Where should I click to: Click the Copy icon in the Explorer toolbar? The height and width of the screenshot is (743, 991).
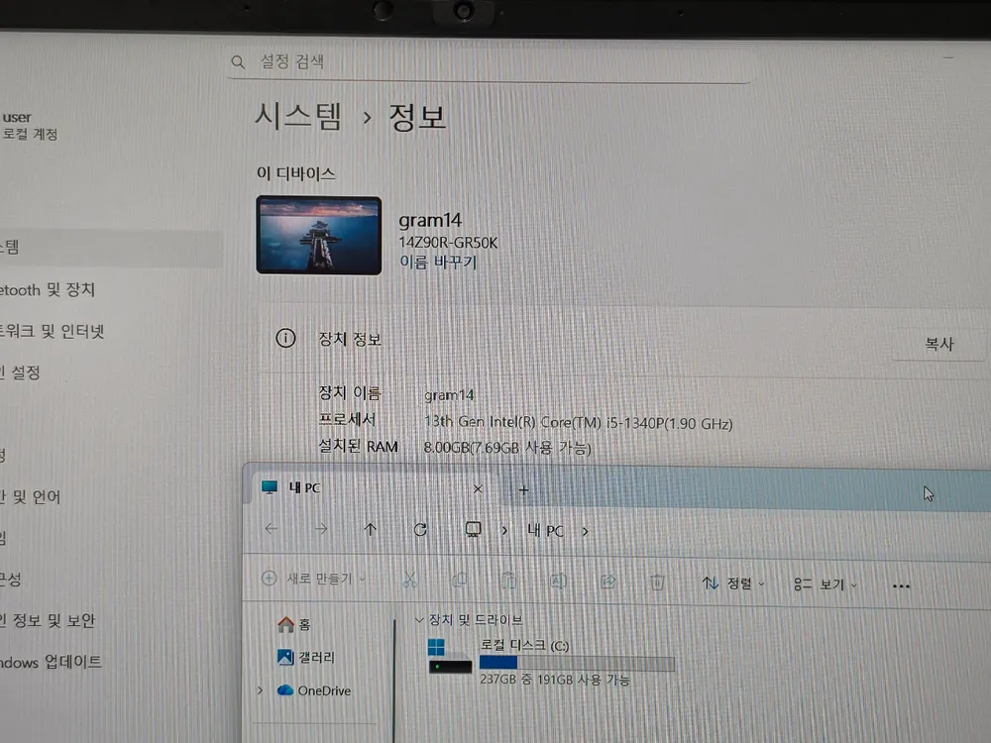460,580
